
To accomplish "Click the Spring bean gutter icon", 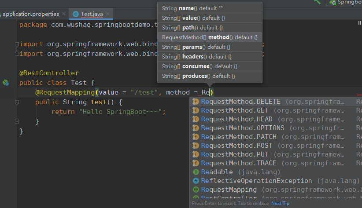I will pos(6,82).
